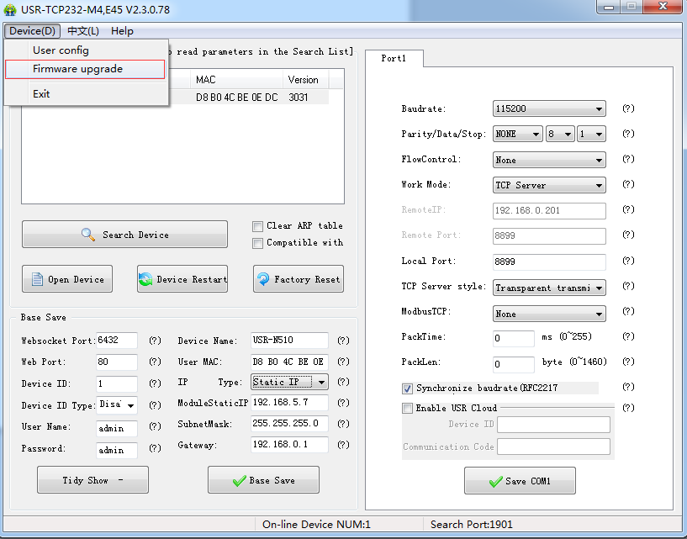Screen dimensions: 687x539
Task: Click the blue arrow Factory Reset icon
Action: 263,279
